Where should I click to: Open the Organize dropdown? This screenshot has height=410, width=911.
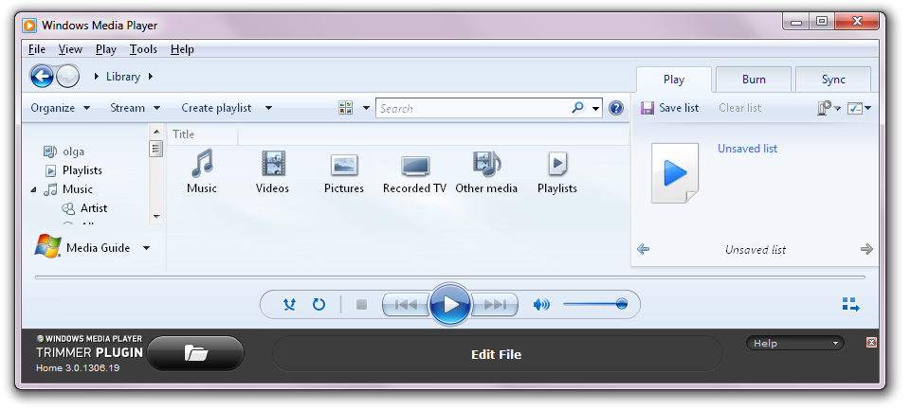pos(61,108)
